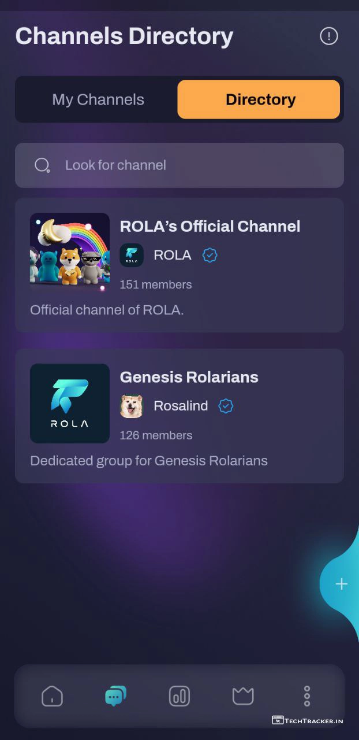The width and height of the screenshot is (359, 740).
Task: Open ROLA's Official Channel title
Action: pos(210,226)
